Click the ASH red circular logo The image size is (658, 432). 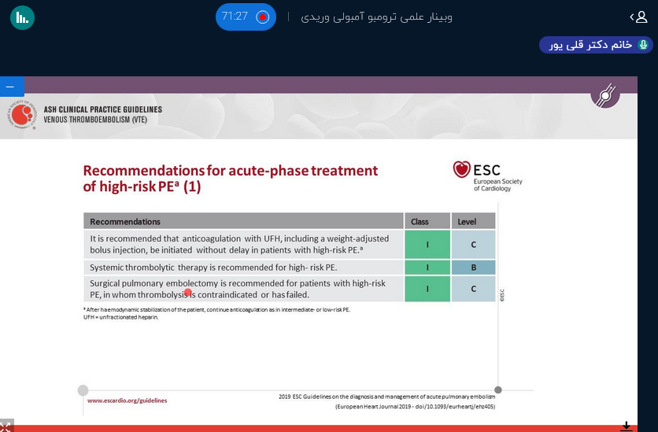coord(22,115)
